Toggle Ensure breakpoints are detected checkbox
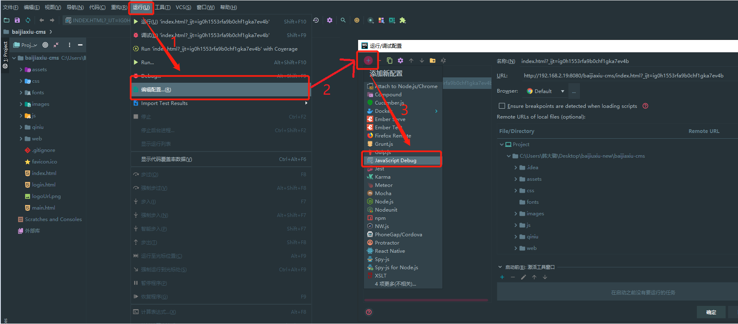Image resolution: width=738 pixels, height=324 pixels. [502, 106]
